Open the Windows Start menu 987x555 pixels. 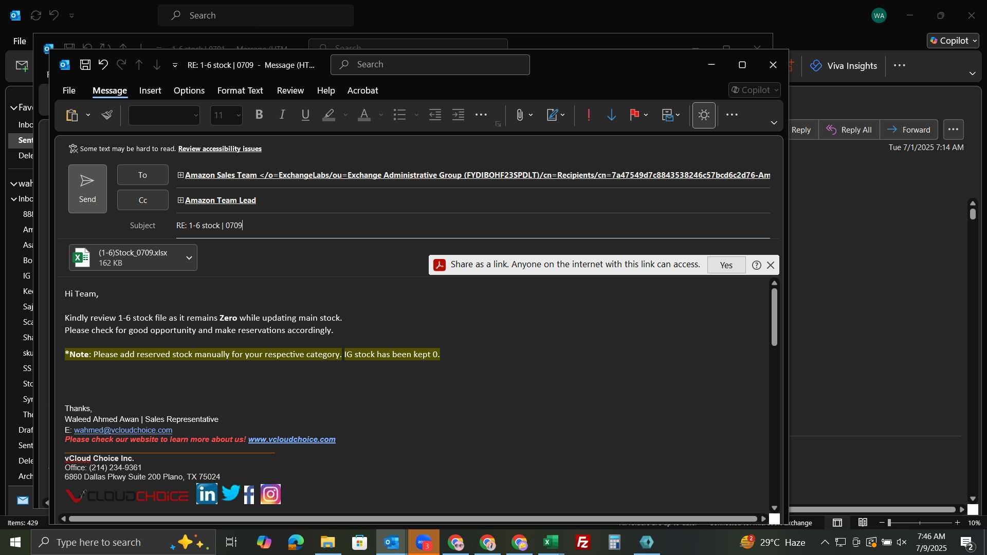click(15, 543)
